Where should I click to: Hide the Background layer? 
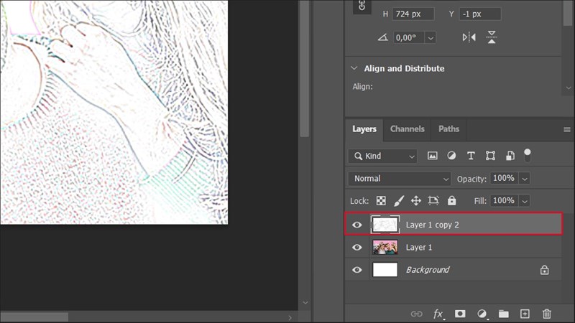click(x=356, y=270)
